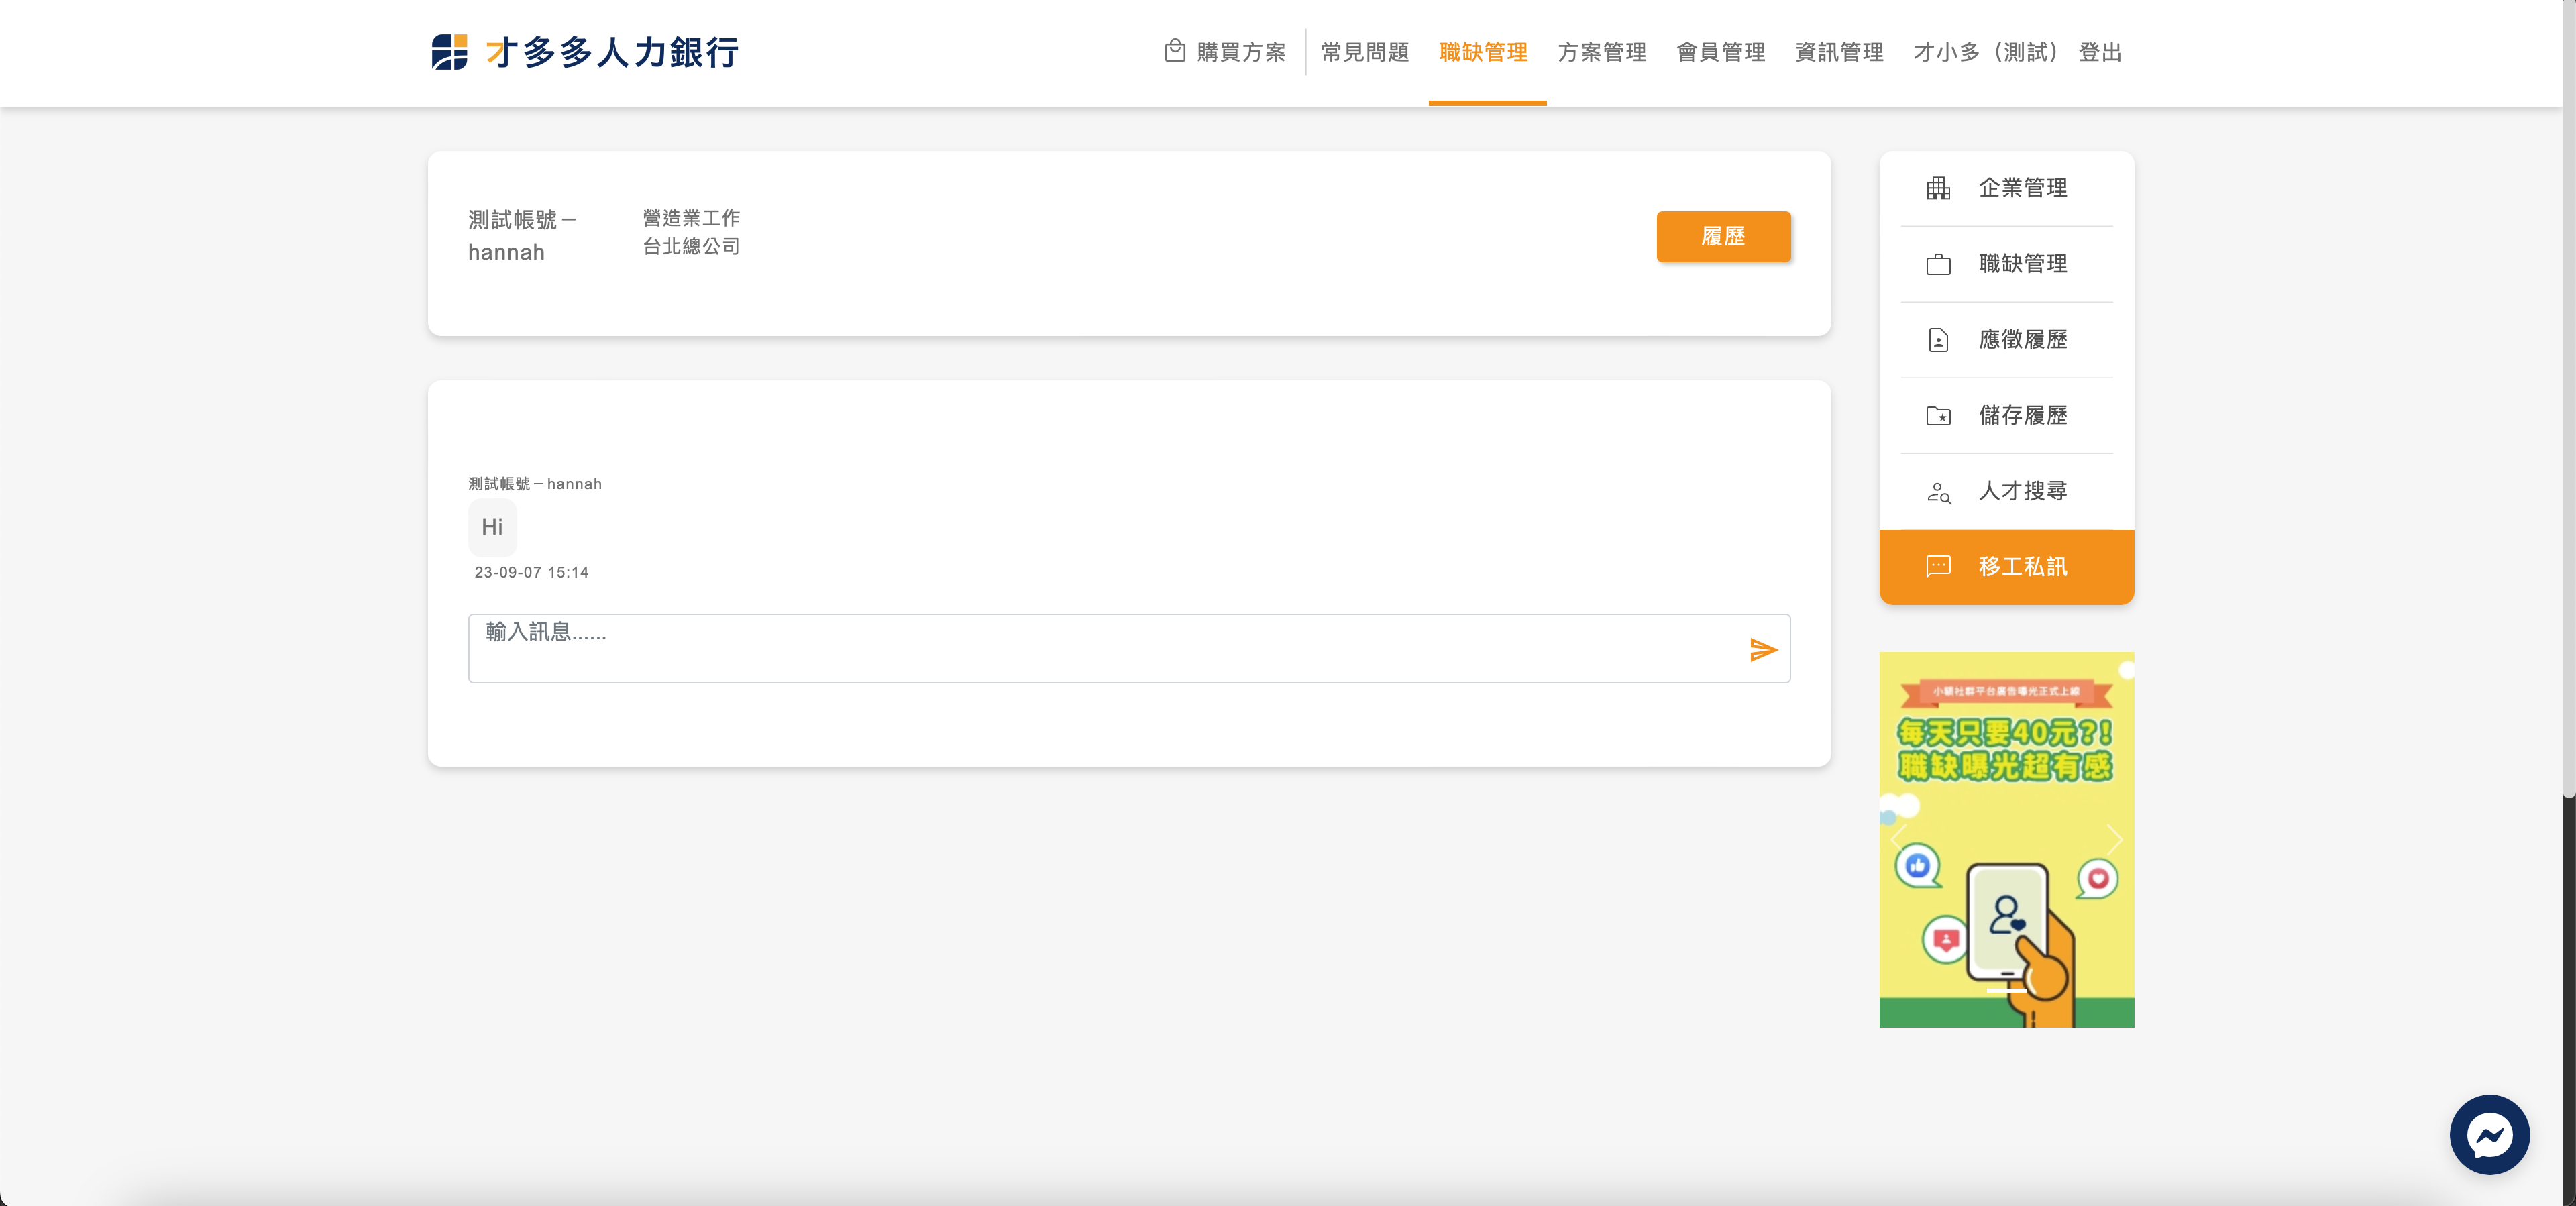Screen dimensions: 2576x1206
Task: Click the resume document icon for 應徵履歷
Action: [1938, 340]
